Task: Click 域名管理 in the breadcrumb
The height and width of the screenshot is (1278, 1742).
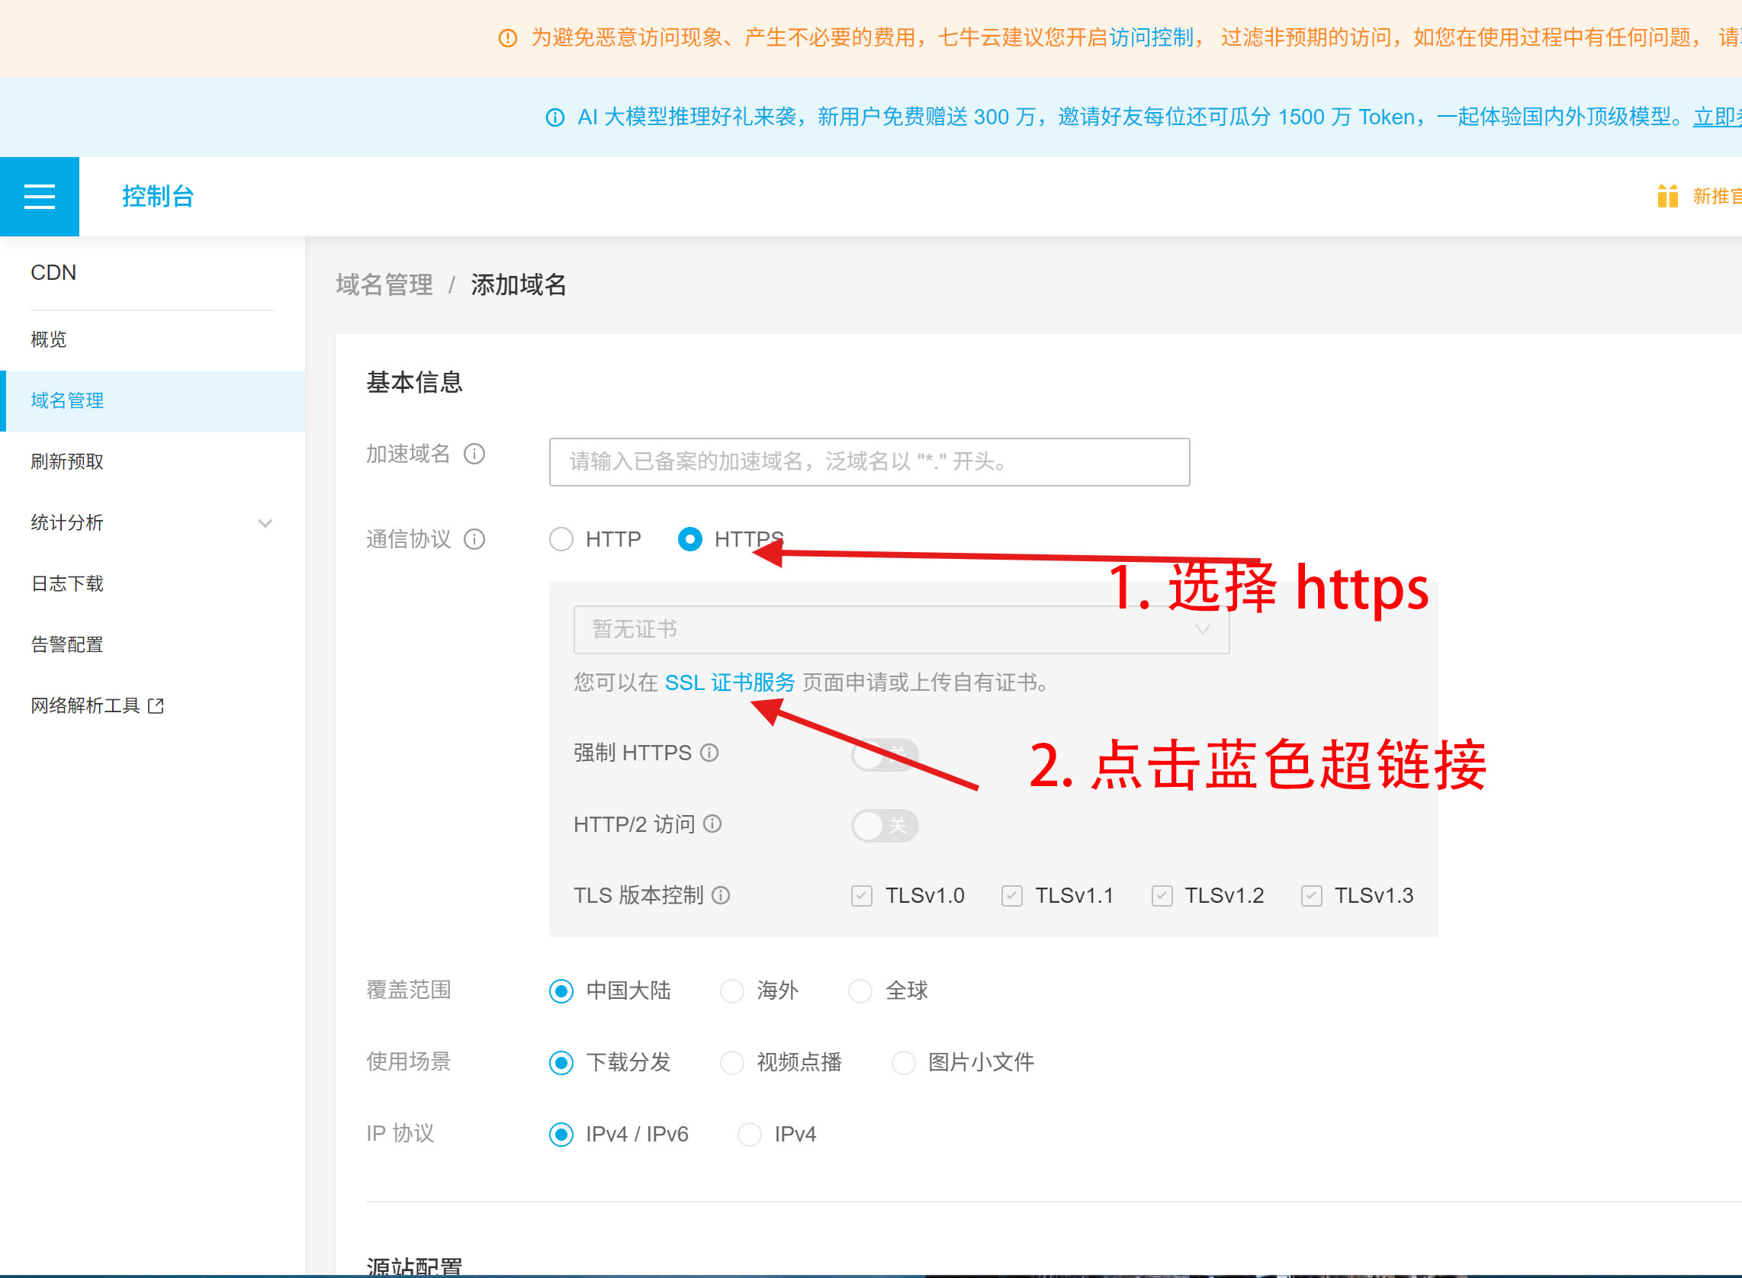Action: tap(384, 285)
